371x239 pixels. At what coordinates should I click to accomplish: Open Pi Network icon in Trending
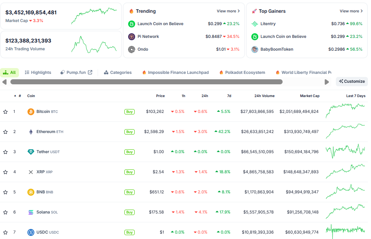tap(132, 37)
